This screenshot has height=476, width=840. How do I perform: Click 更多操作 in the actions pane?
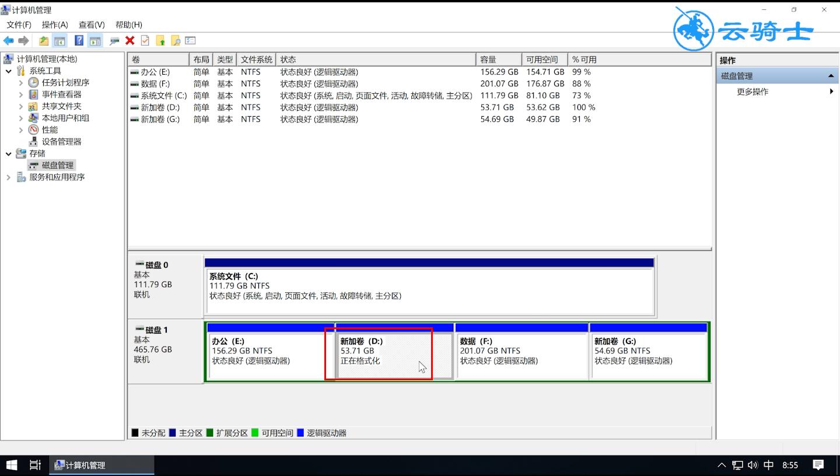click(x=752, y=92)
